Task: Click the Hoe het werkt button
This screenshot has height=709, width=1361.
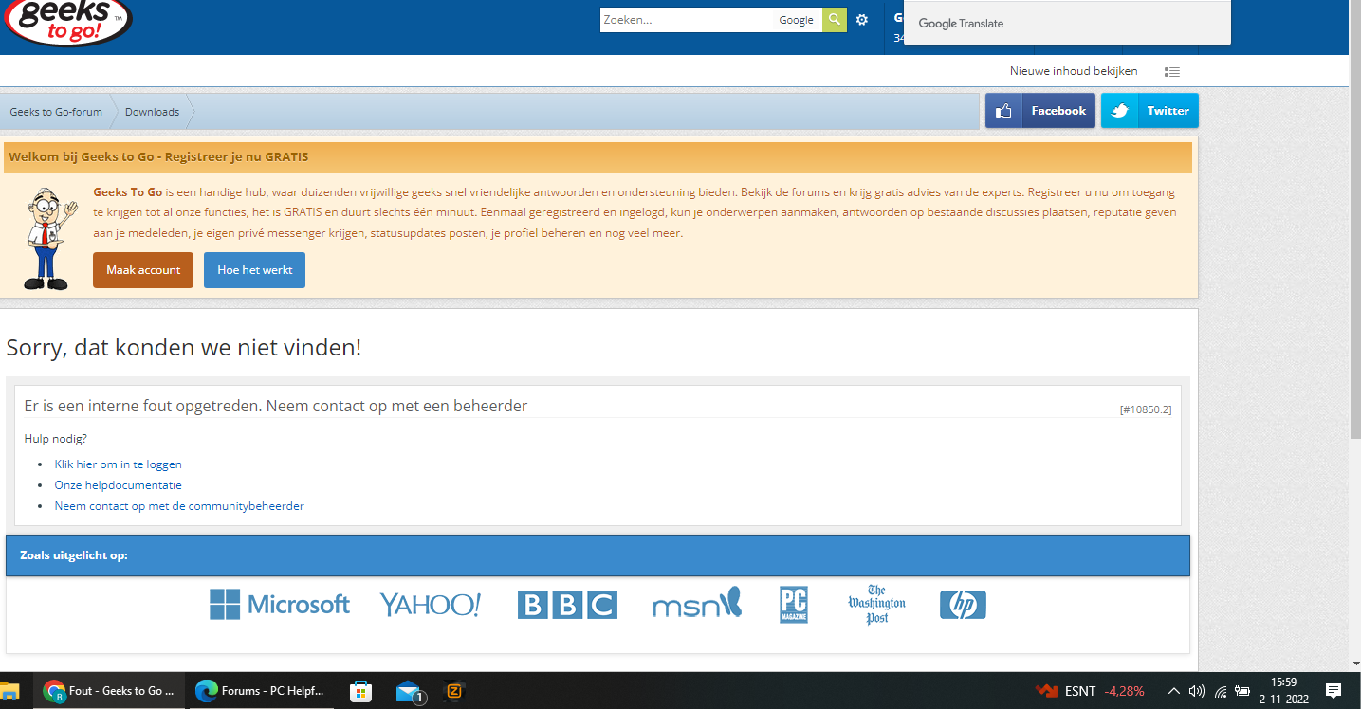Action: coord(255,270)
